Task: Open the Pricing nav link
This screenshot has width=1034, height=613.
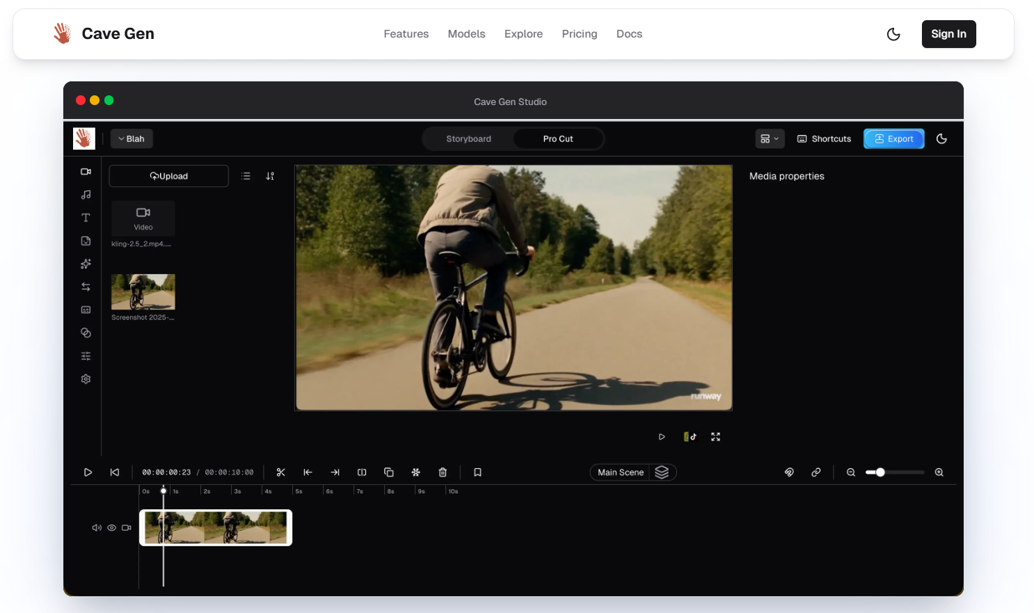Action: (579, 34)
